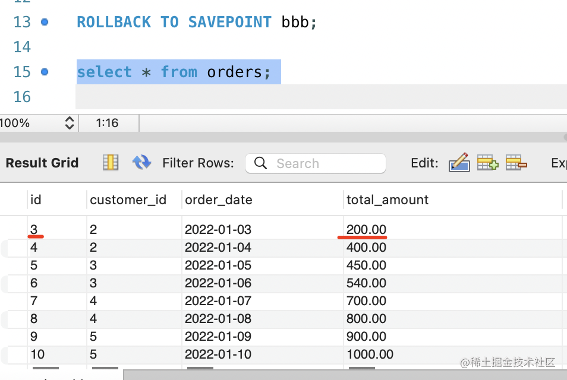Viewport: 567px width, 380px height.
Task: Select the Result Grid label
Action: (x=42, y=163)
